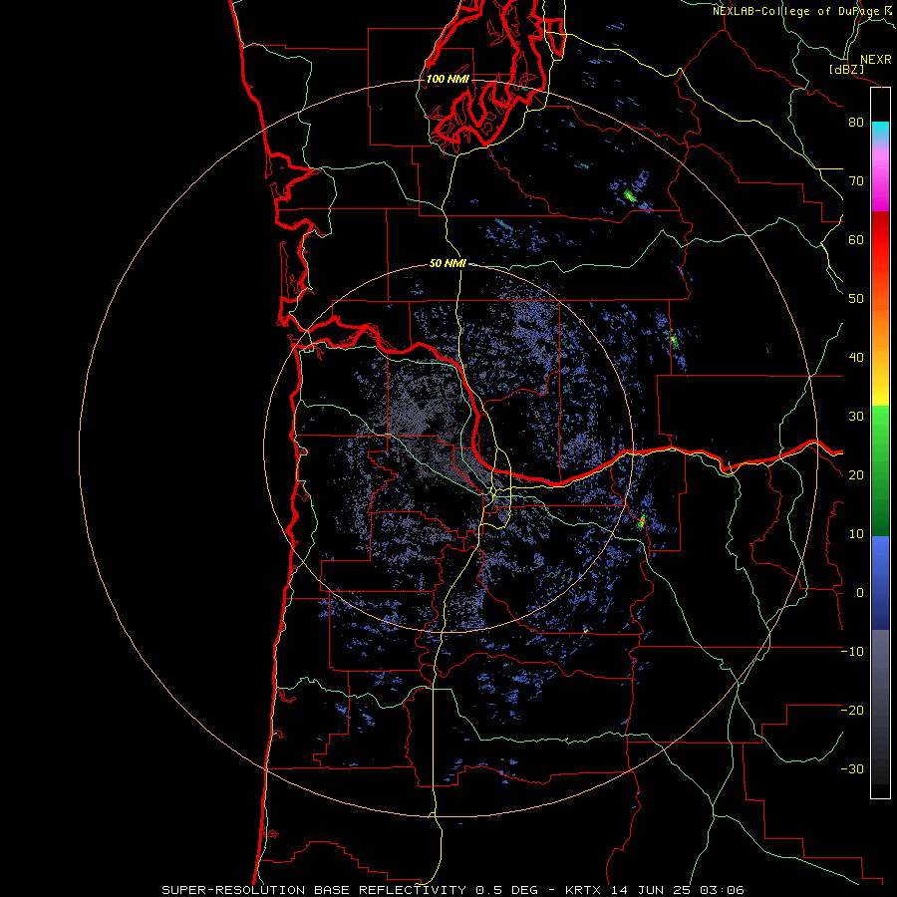897x897 pixels.
Task: Click the -10 value on the dBZ scale
Action: pyautogui.click(x=852, y=652)
